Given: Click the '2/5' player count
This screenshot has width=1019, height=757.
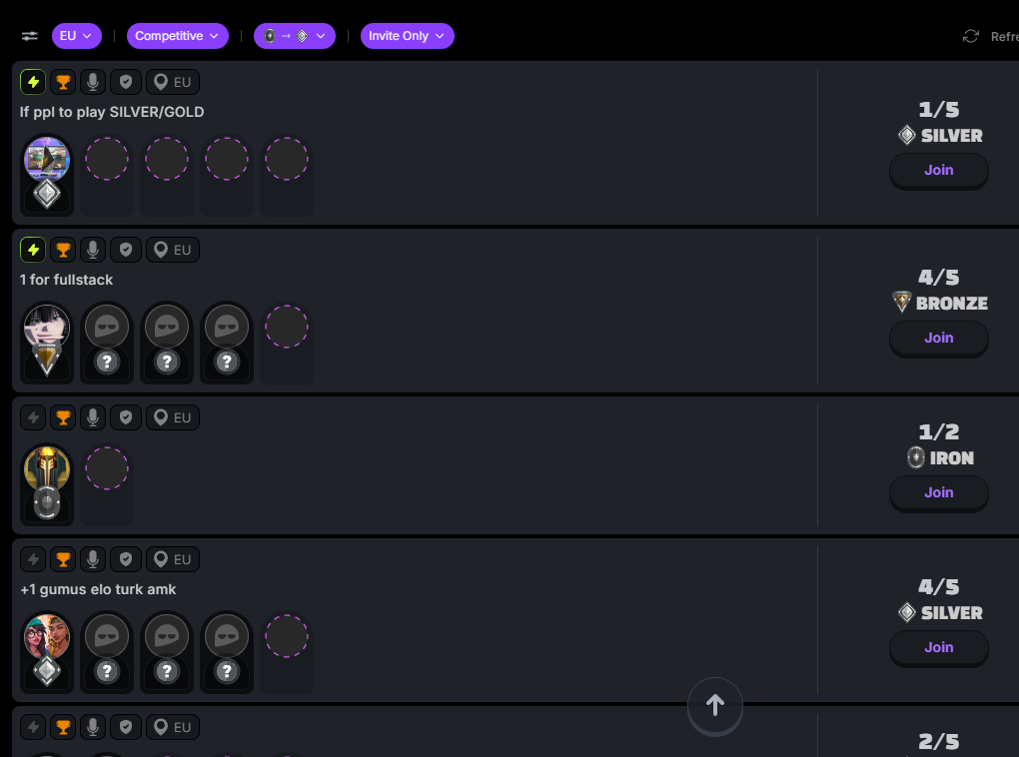Looking at the screenshot, I should (938, 742).
